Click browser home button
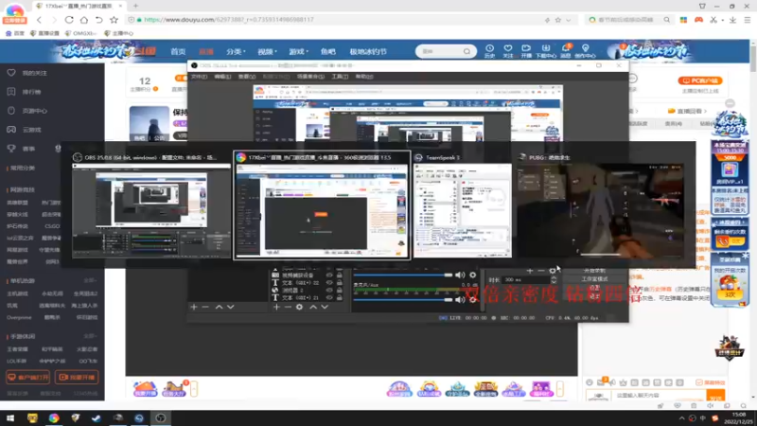Viewport: 757px width, 426px height. click(84, 20)
